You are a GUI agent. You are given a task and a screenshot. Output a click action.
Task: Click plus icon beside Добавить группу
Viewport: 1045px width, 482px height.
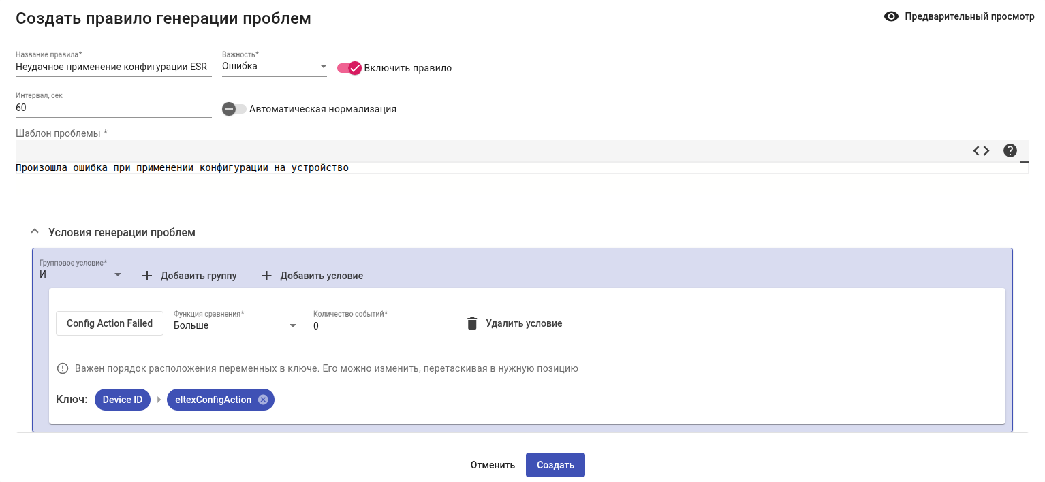pos(146,276)
